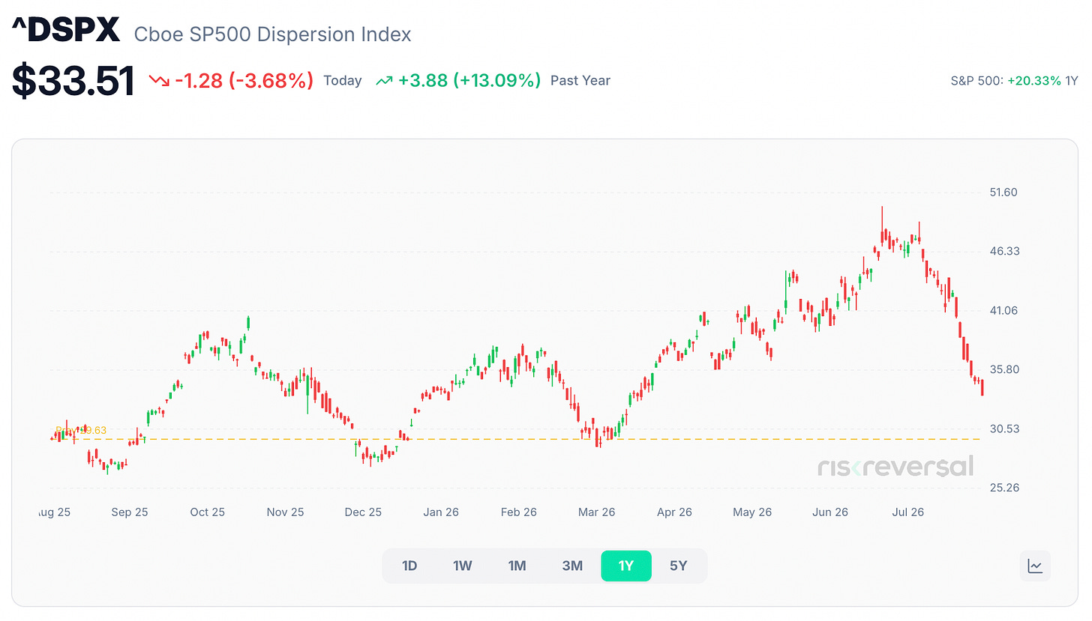The image size is (1092, 621).
Task: Click the Jun 26 x-axis label
Action: point(830,512)
